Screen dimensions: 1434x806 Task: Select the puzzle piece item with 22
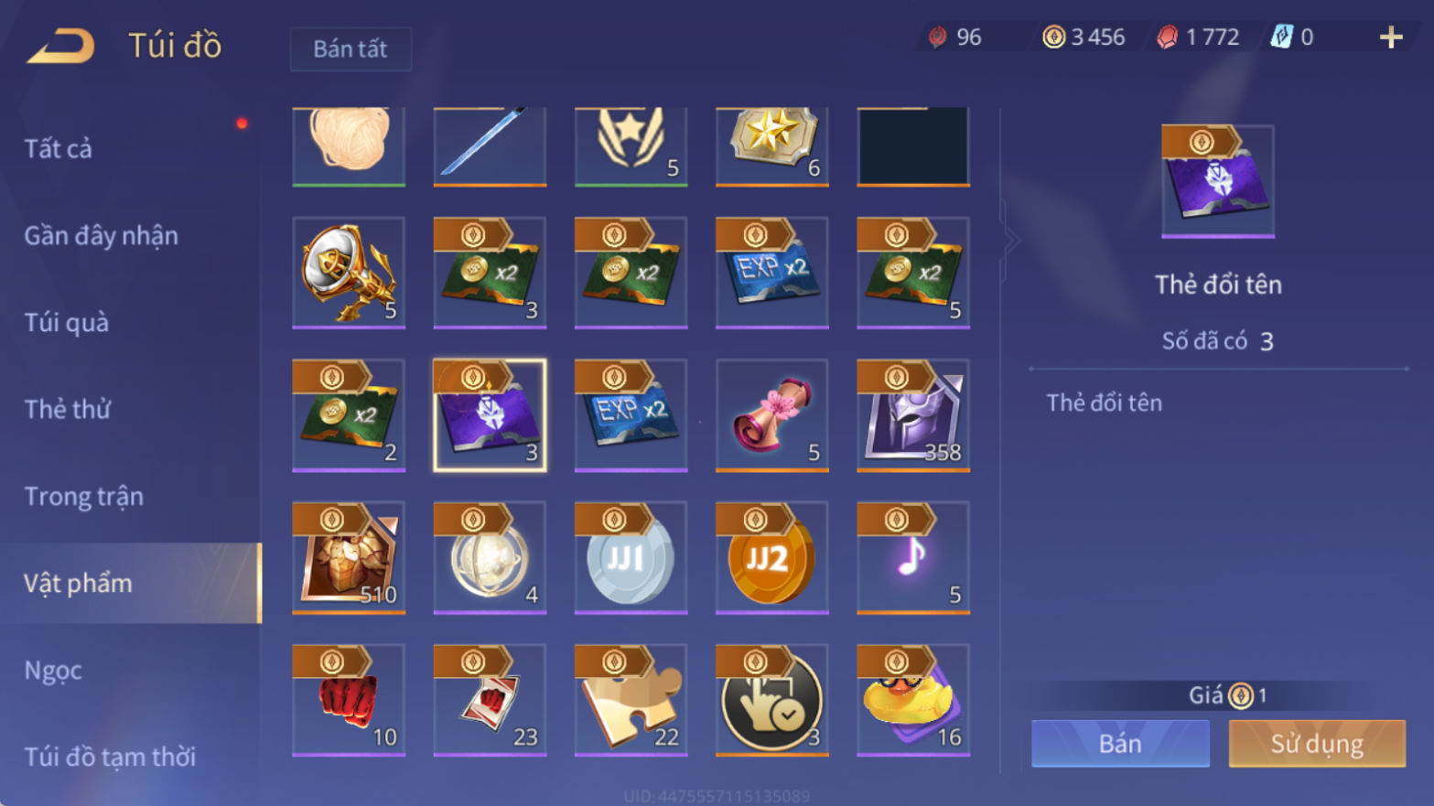click(x=631, y=700)
